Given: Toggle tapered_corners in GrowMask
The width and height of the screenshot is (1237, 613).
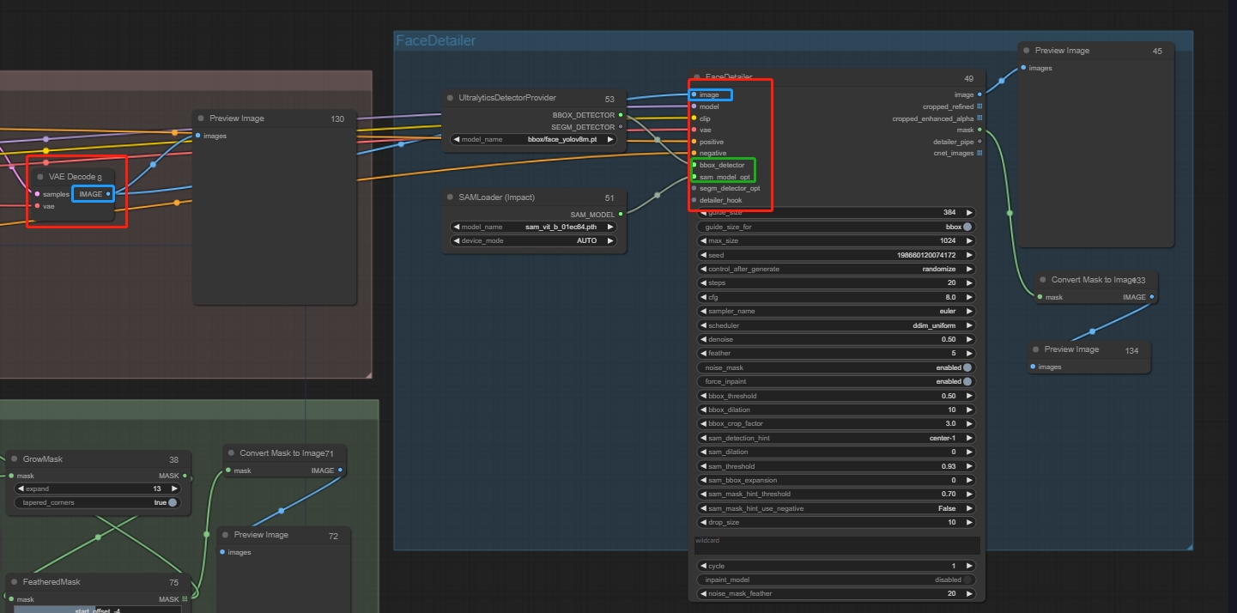Looking at the screenshot, I should (173, 502).
